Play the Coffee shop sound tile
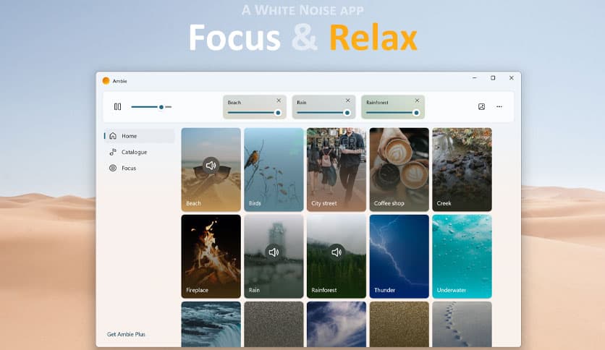 [x=399, y=170]
